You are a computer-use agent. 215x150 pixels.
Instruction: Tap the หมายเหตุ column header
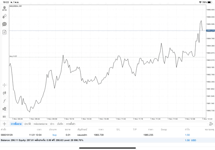[209, 130]
